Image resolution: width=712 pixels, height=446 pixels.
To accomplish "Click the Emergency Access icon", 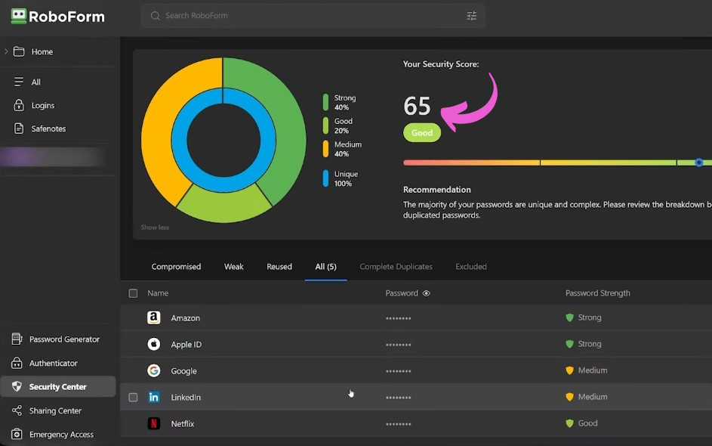I will click(x=17, y=434).
